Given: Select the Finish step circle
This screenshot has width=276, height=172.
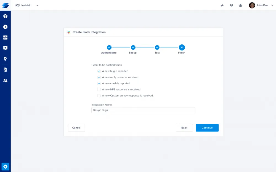Looking at the screenshot, I should coord(182,47).
